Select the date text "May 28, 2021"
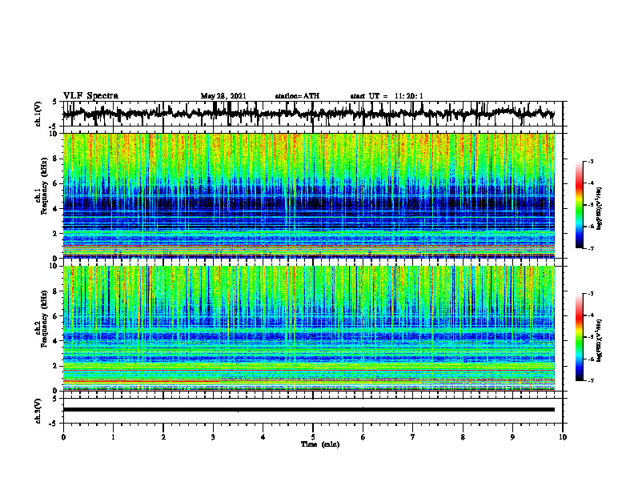 pos(223,96)
